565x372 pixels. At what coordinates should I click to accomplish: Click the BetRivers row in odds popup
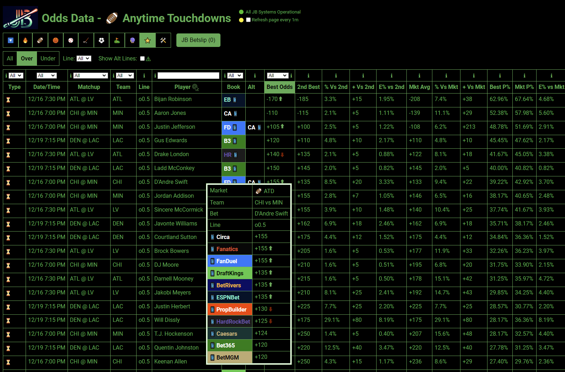coord(249,285)
